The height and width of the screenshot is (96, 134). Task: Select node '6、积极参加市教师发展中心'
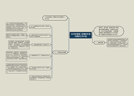[x=40, y=78]
